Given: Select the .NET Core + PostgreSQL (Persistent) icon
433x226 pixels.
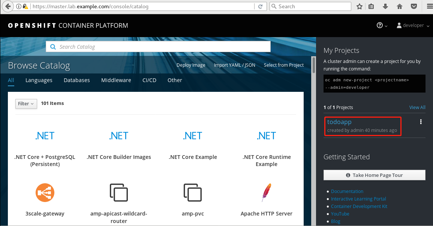Looking at the screenshot, I should 45,136.
